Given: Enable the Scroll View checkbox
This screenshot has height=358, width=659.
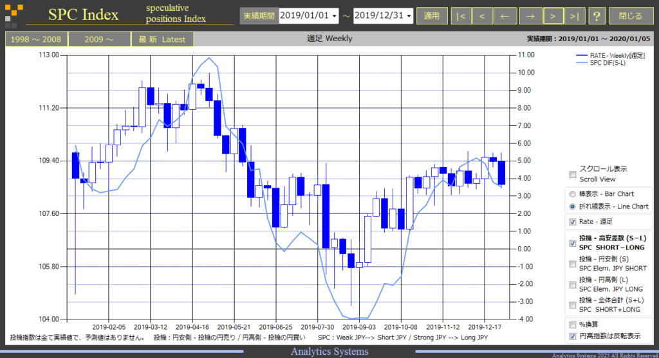Looking at the screenshot, I should click(x=572, y=174).
